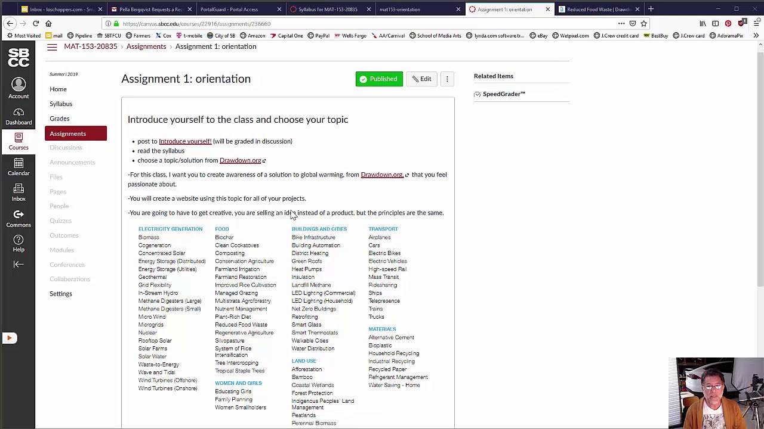Open the Dashboard in global navigation
This screenshot has height=429, width=764.
click(19, 117)
